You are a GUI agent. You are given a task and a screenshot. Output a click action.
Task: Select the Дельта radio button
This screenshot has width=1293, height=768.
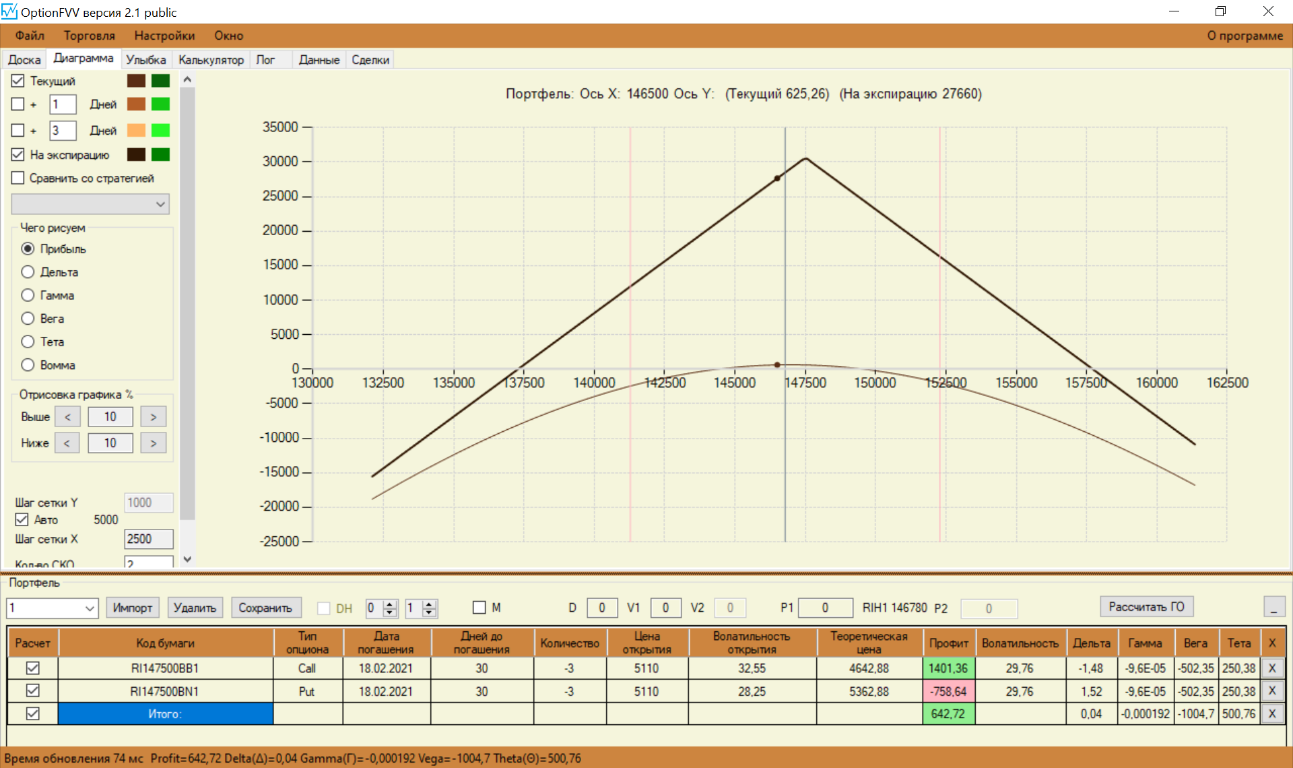pos(28,272)
